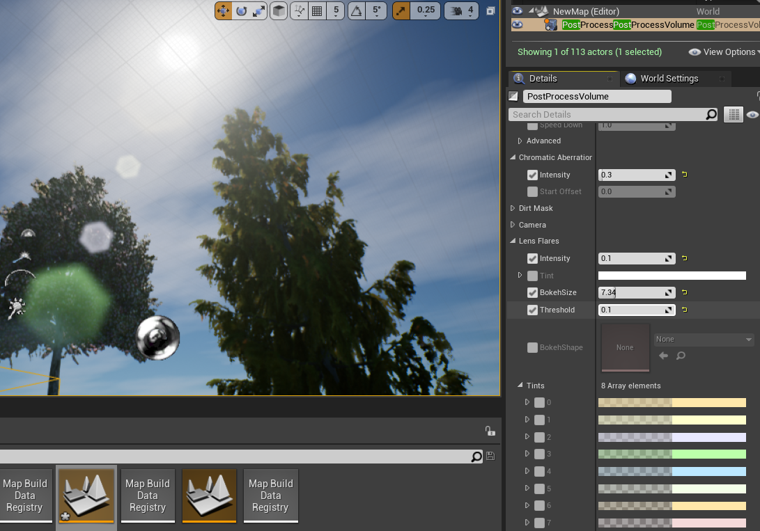The width and height of the screenshot is (760, 531).
Task: Edit the PostProcessVolume actor name field
Action: click(597, 96)
